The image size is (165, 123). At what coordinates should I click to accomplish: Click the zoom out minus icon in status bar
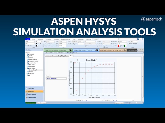coord(130,103)
